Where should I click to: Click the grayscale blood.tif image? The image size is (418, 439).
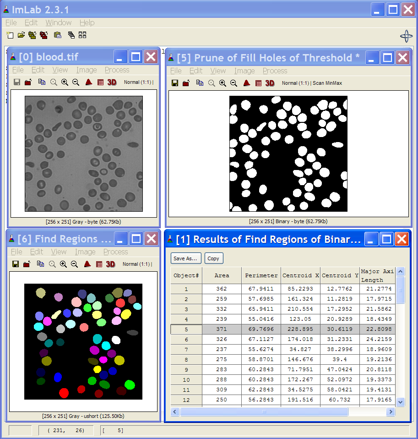point(84,154)
